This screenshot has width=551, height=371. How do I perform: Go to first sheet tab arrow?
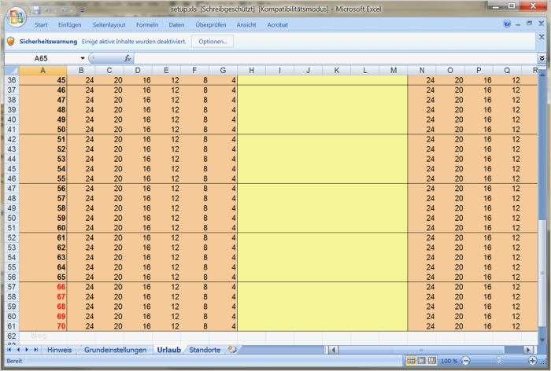[9, 350]
